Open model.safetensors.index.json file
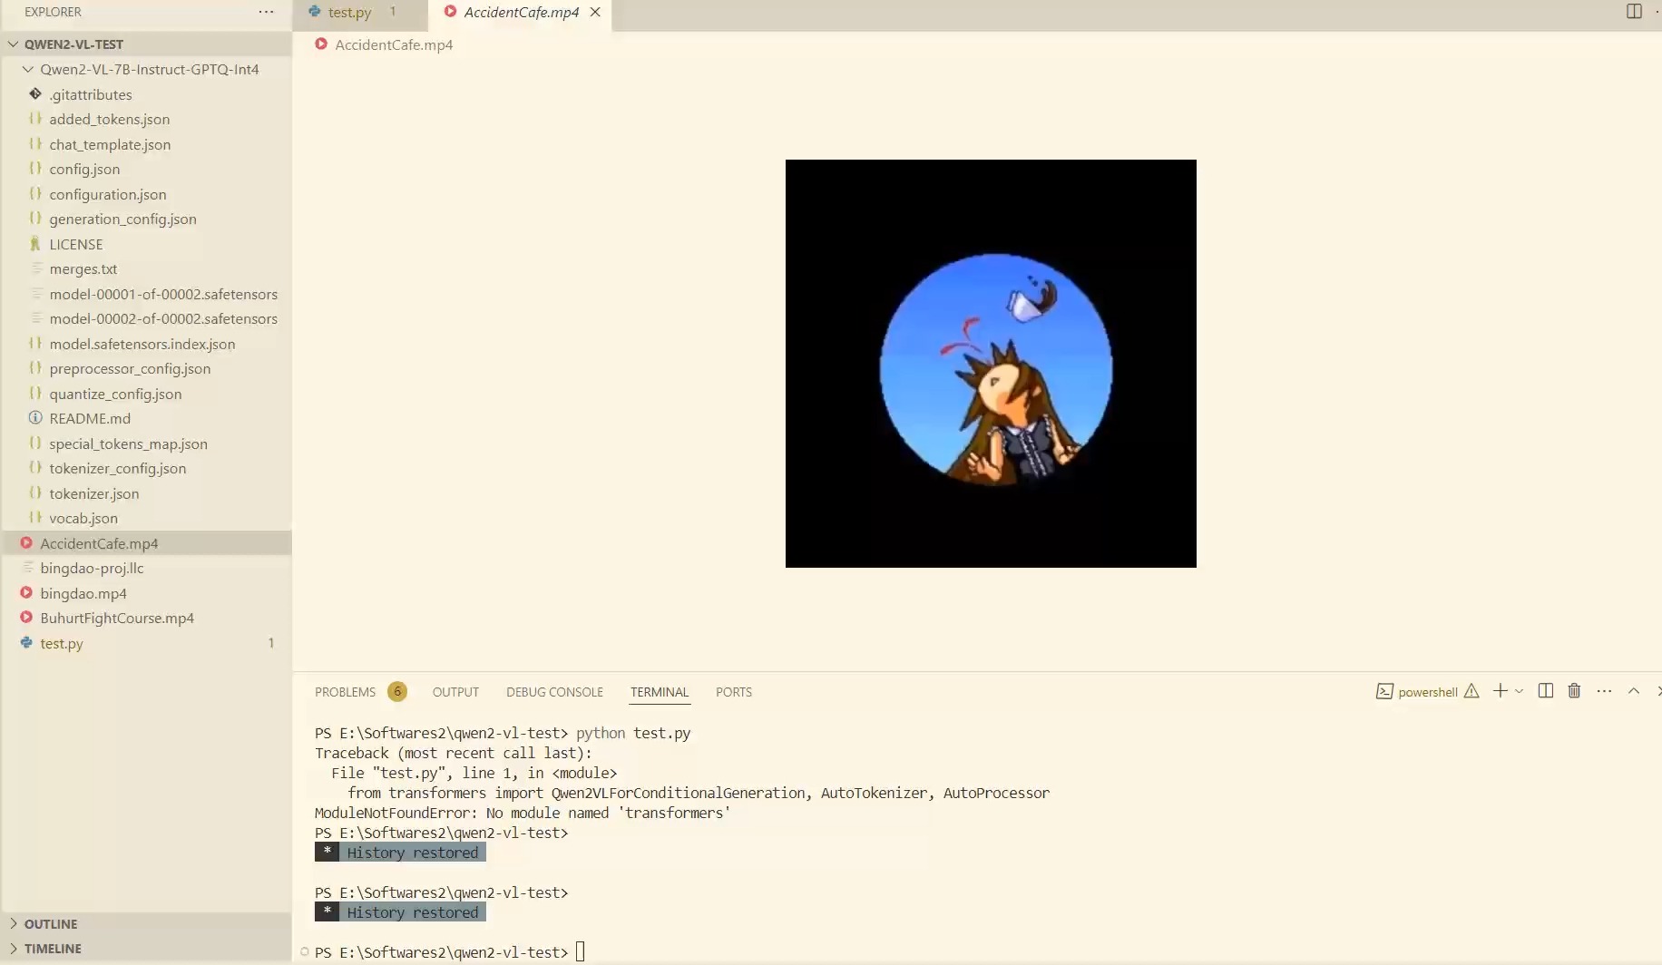 142,344
